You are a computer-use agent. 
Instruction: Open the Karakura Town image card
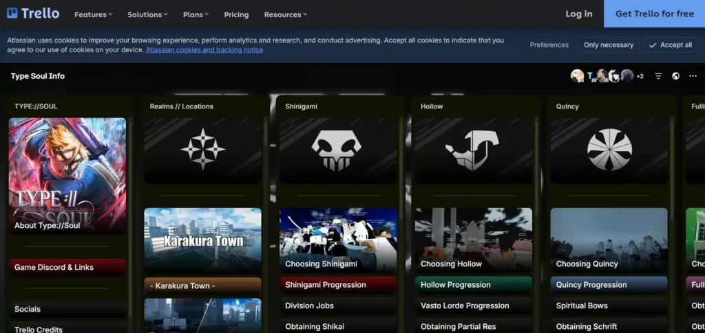(202, 240)
